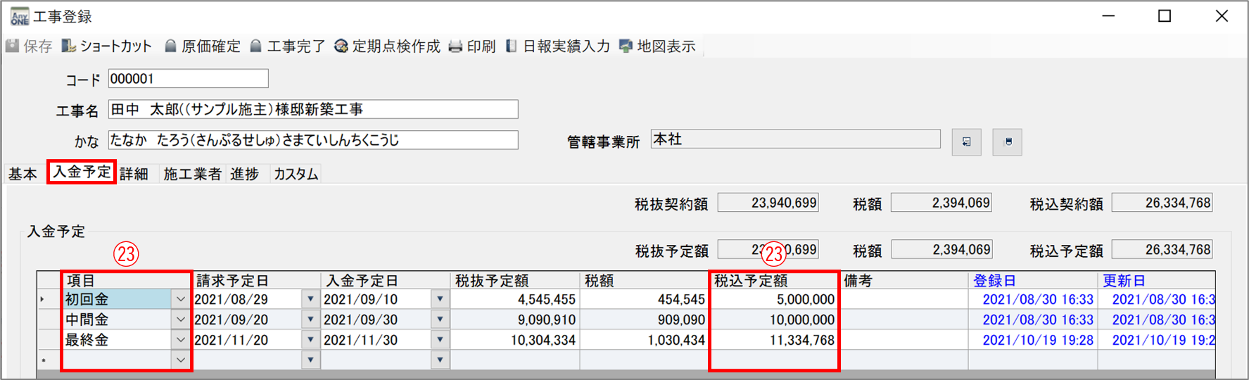
Task: Expand the 項目 dropdown for 初回金 row
Action: coord(181,299)
